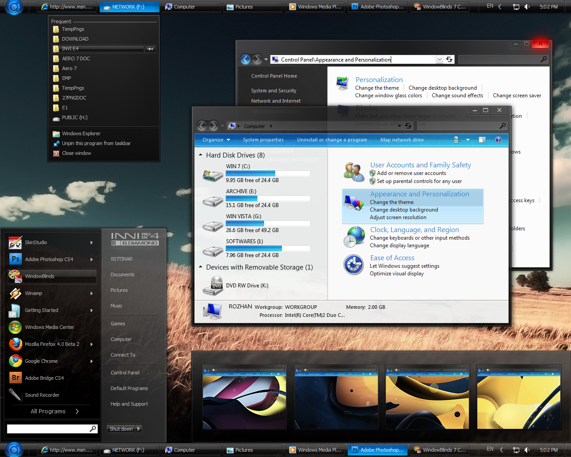Open Connect To in the Start menu
This screenshot has width=571, height=457.
(123, 355)
